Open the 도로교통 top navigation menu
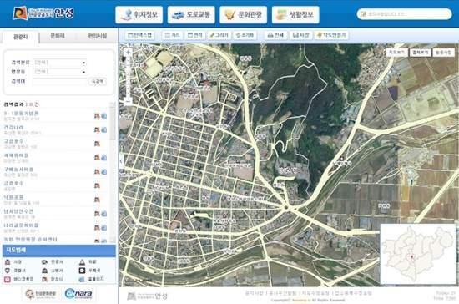Viewport: 459px width, 304px height. [x=191, y=15]
